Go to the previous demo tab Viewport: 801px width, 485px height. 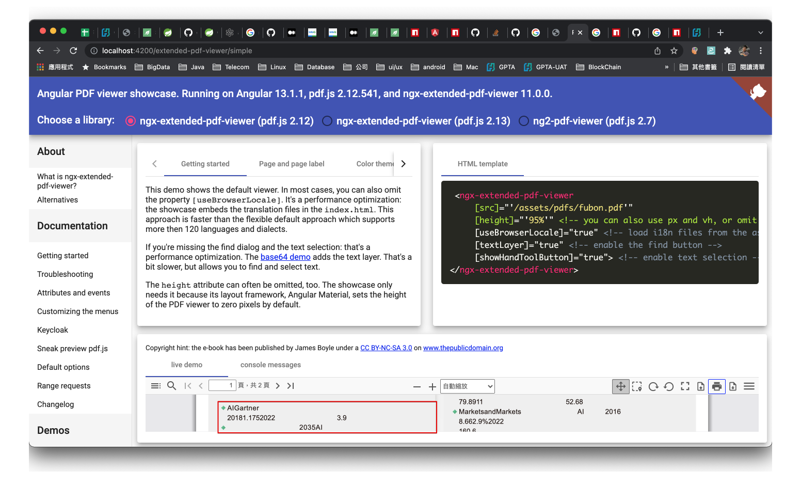154,163
